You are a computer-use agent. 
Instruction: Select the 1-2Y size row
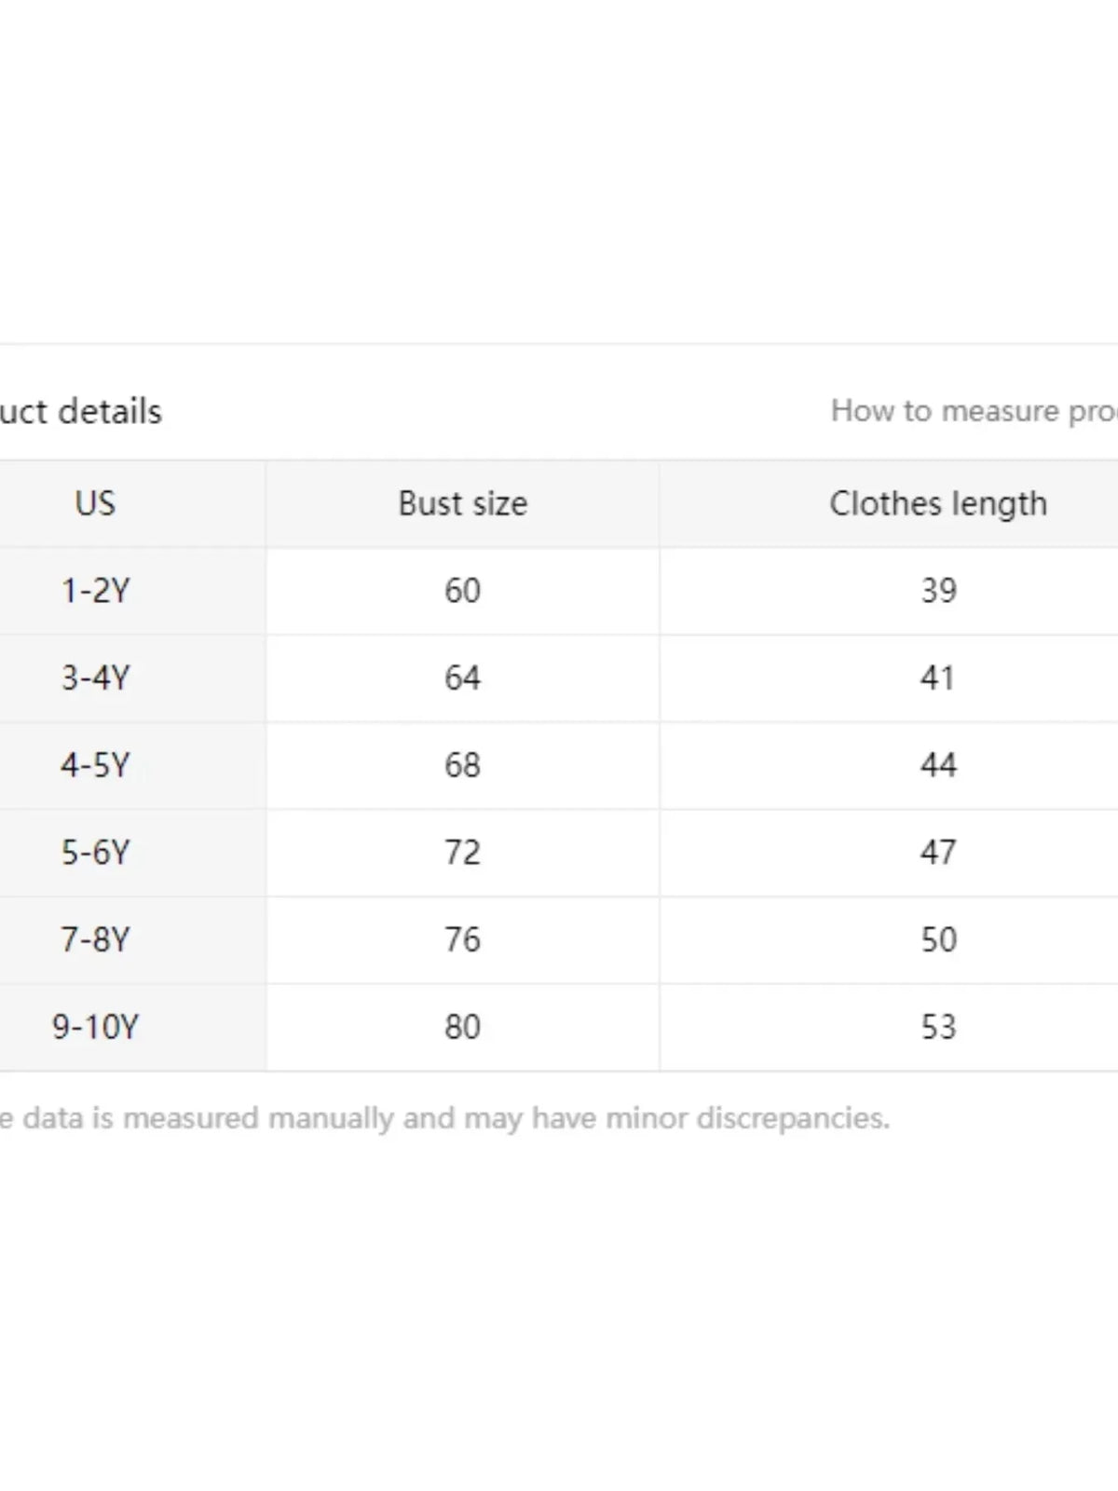coord(559,591)
